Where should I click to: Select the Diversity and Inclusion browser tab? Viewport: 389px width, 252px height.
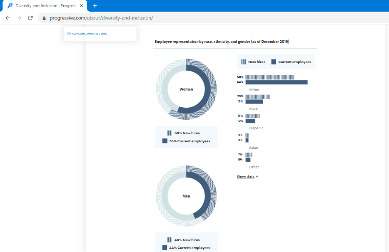click(45, 6)
